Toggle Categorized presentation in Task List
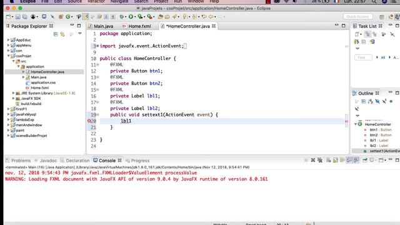400x225 pixels. [x=367, y=34]
